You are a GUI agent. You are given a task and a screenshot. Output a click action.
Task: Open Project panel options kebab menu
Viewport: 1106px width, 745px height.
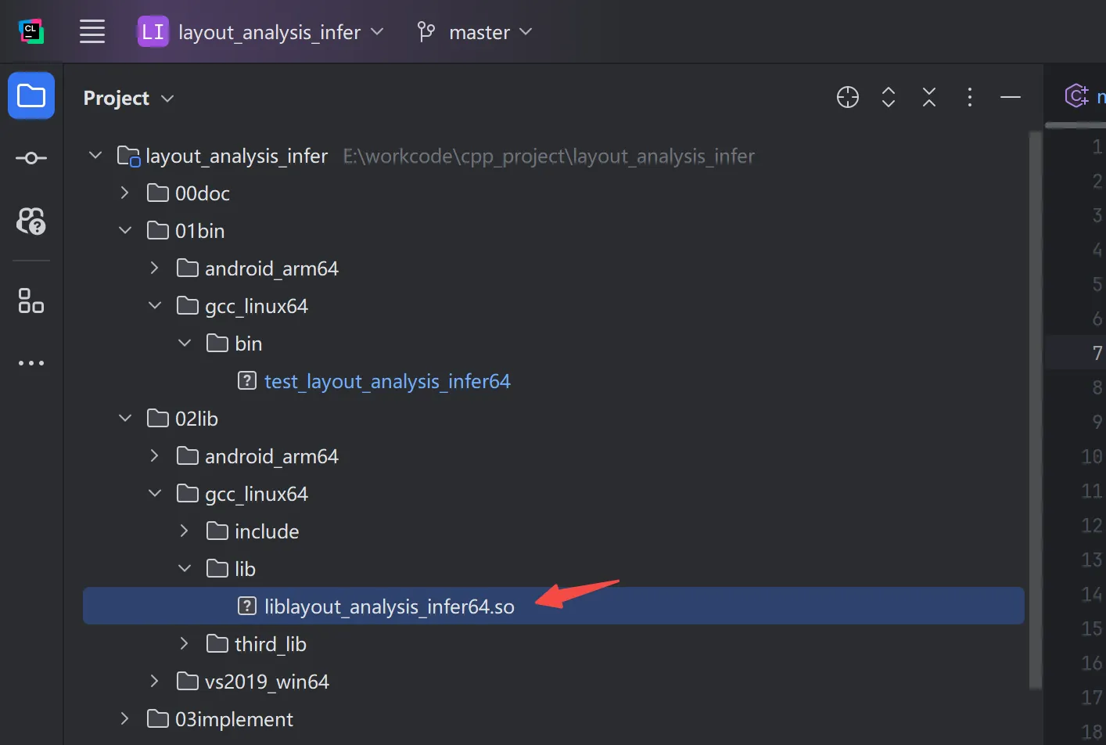click(970, 97)
